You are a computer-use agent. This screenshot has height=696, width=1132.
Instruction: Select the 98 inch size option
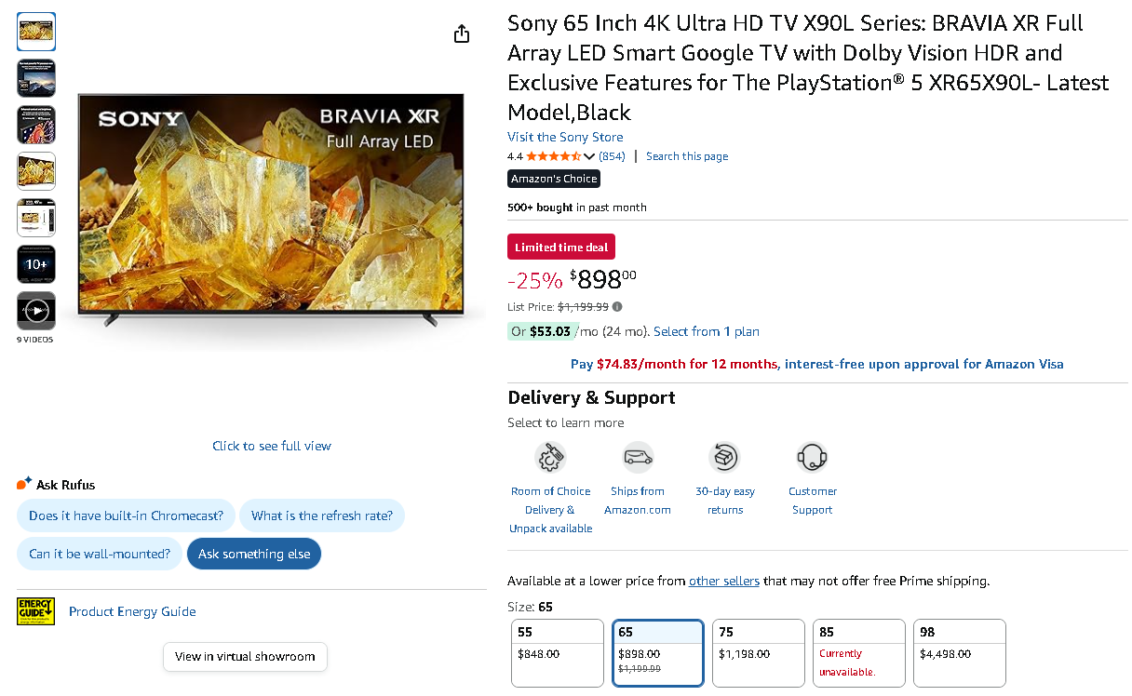tap(959, 653)
